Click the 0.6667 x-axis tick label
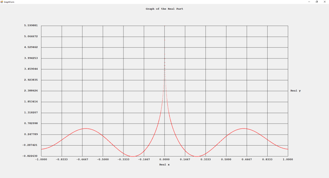The image size is (329, 178). (247, 159)
